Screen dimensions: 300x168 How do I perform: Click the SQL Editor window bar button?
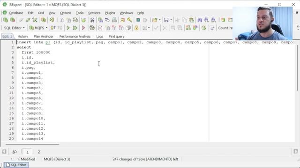point(16,165)
